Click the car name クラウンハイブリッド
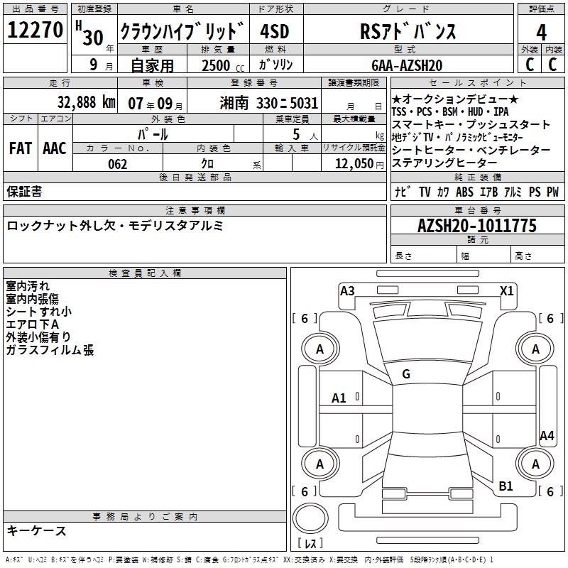The image size is (568, 568). coord(182,31)
